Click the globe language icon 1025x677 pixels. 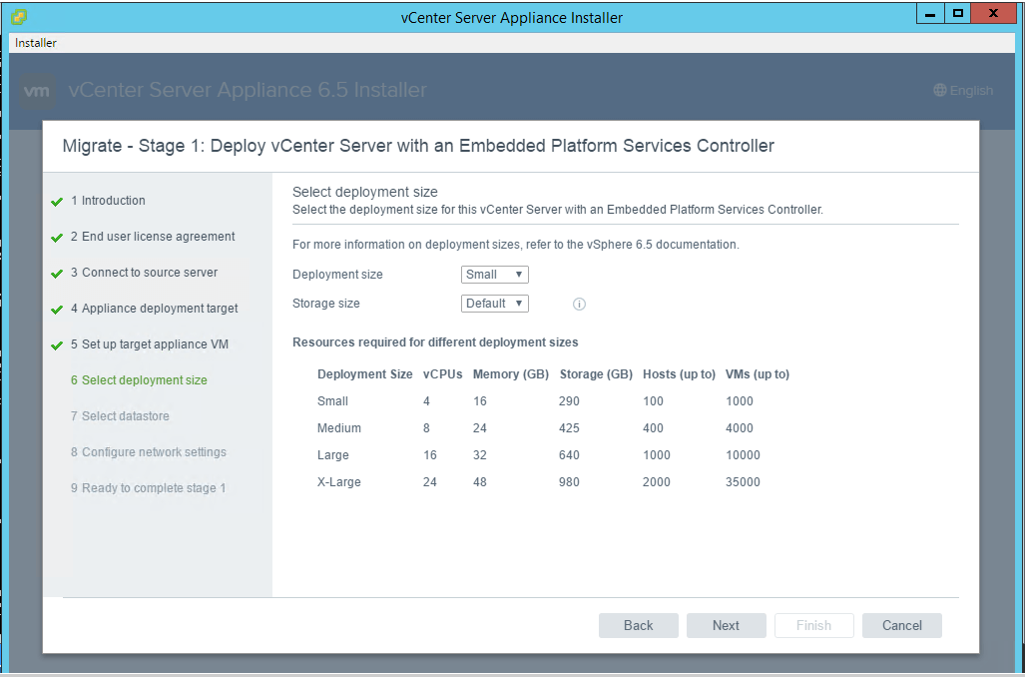(x=940, y=90)
